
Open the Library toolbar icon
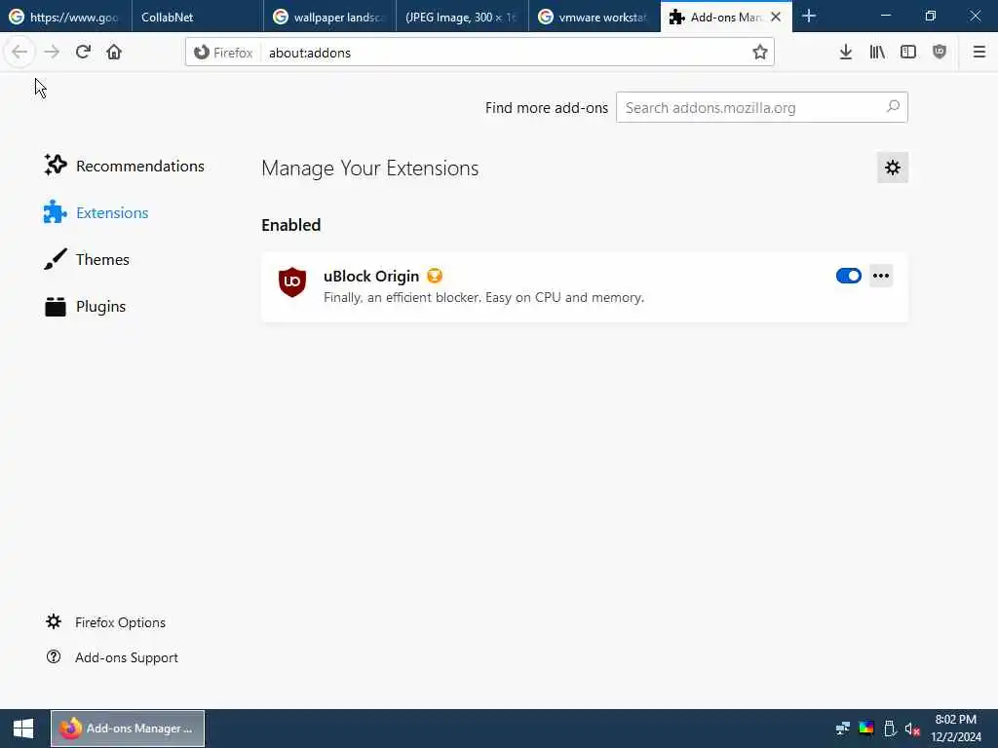pyautogui.click(x=877, y=53)
